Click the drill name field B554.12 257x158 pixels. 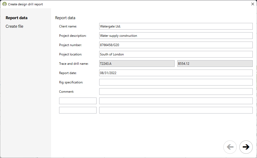click(x=215, y=63)
